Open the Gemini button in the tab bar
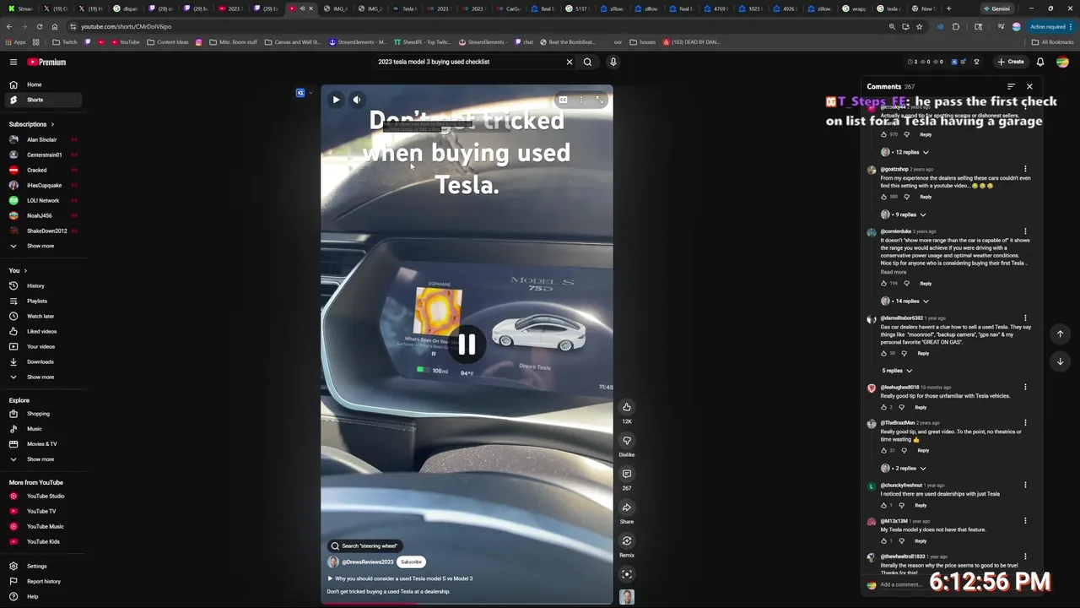Image resolution: width=1080 pixels, height=608 pixels. tap(996, 8)
